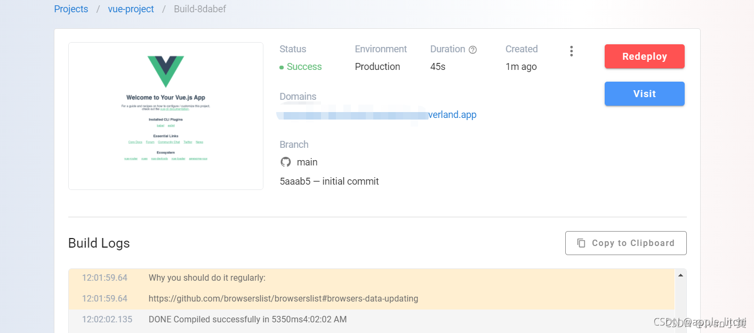Click the main branch name
This screenshot has height=333, width=754.
click(x=307, y=162)
